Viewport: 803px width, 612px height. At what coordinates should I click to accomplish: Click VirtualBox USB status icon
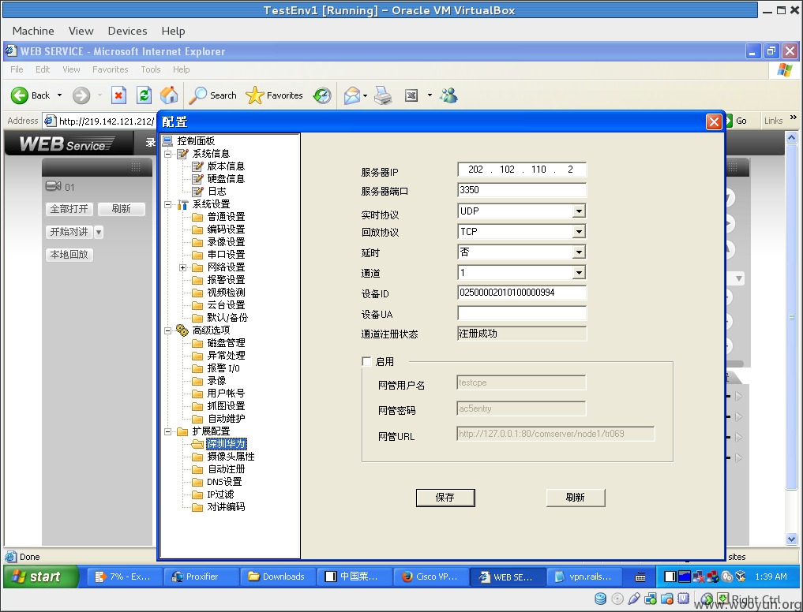click(634, 598)
